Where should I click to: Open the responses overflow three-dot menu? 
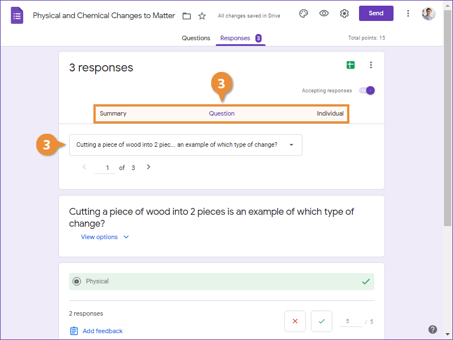click(x=371, y=65)
